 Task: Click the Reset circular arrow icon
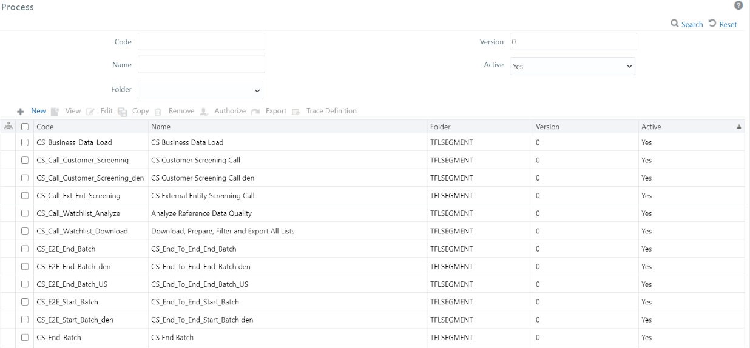713,24
